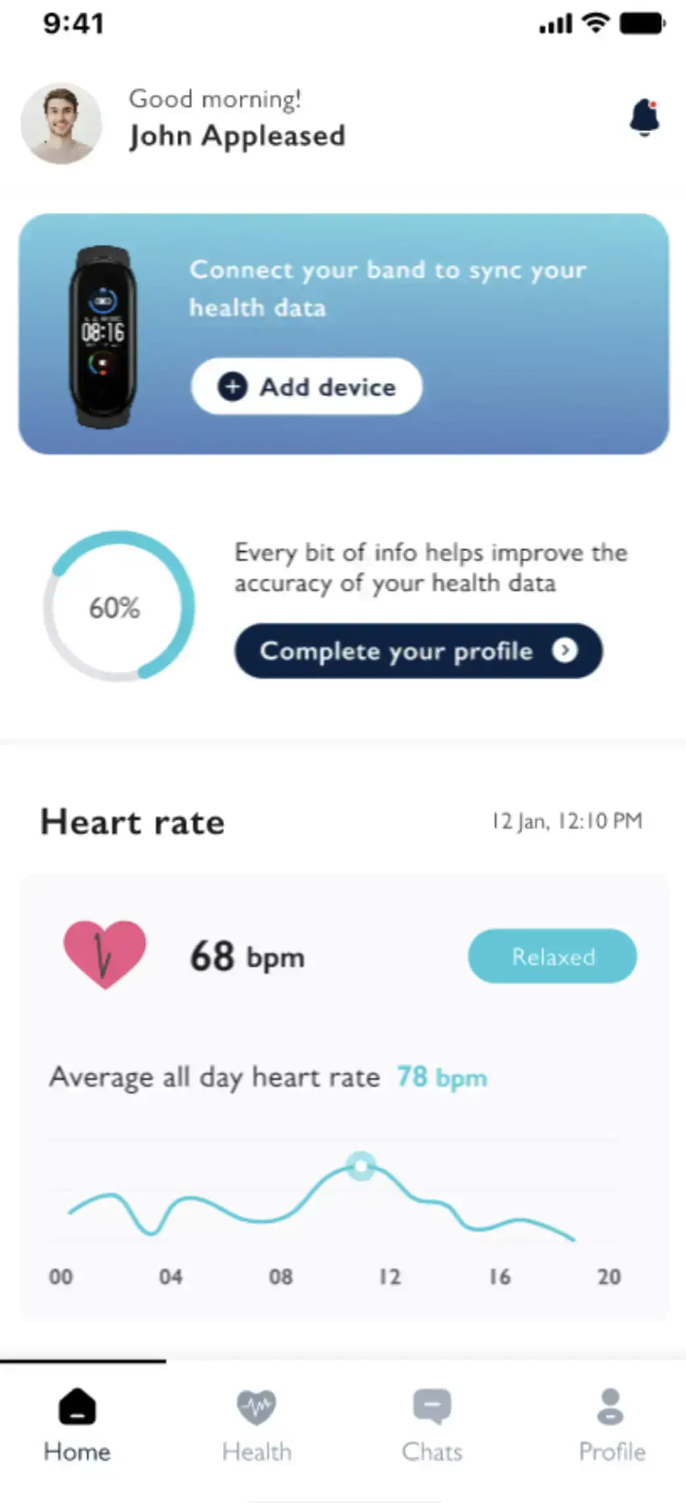Tap the 60% profile progress ring
The height and width of the screenshot is (1503, 686).
coord(119,606)
